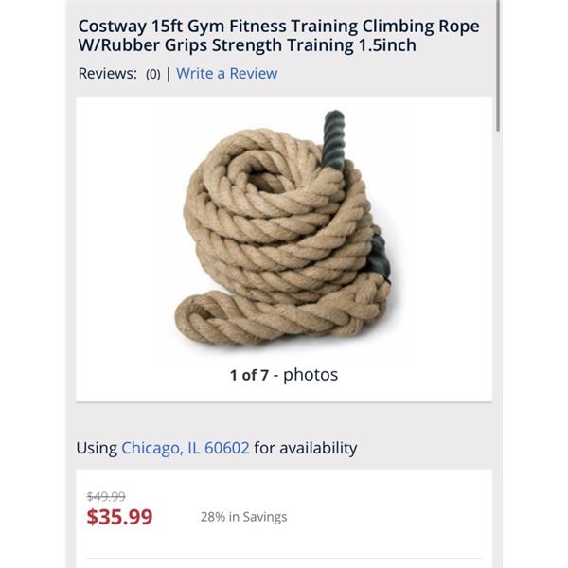
Task: Select the 'Reviews:' label
Action: (x=108, y=74)
